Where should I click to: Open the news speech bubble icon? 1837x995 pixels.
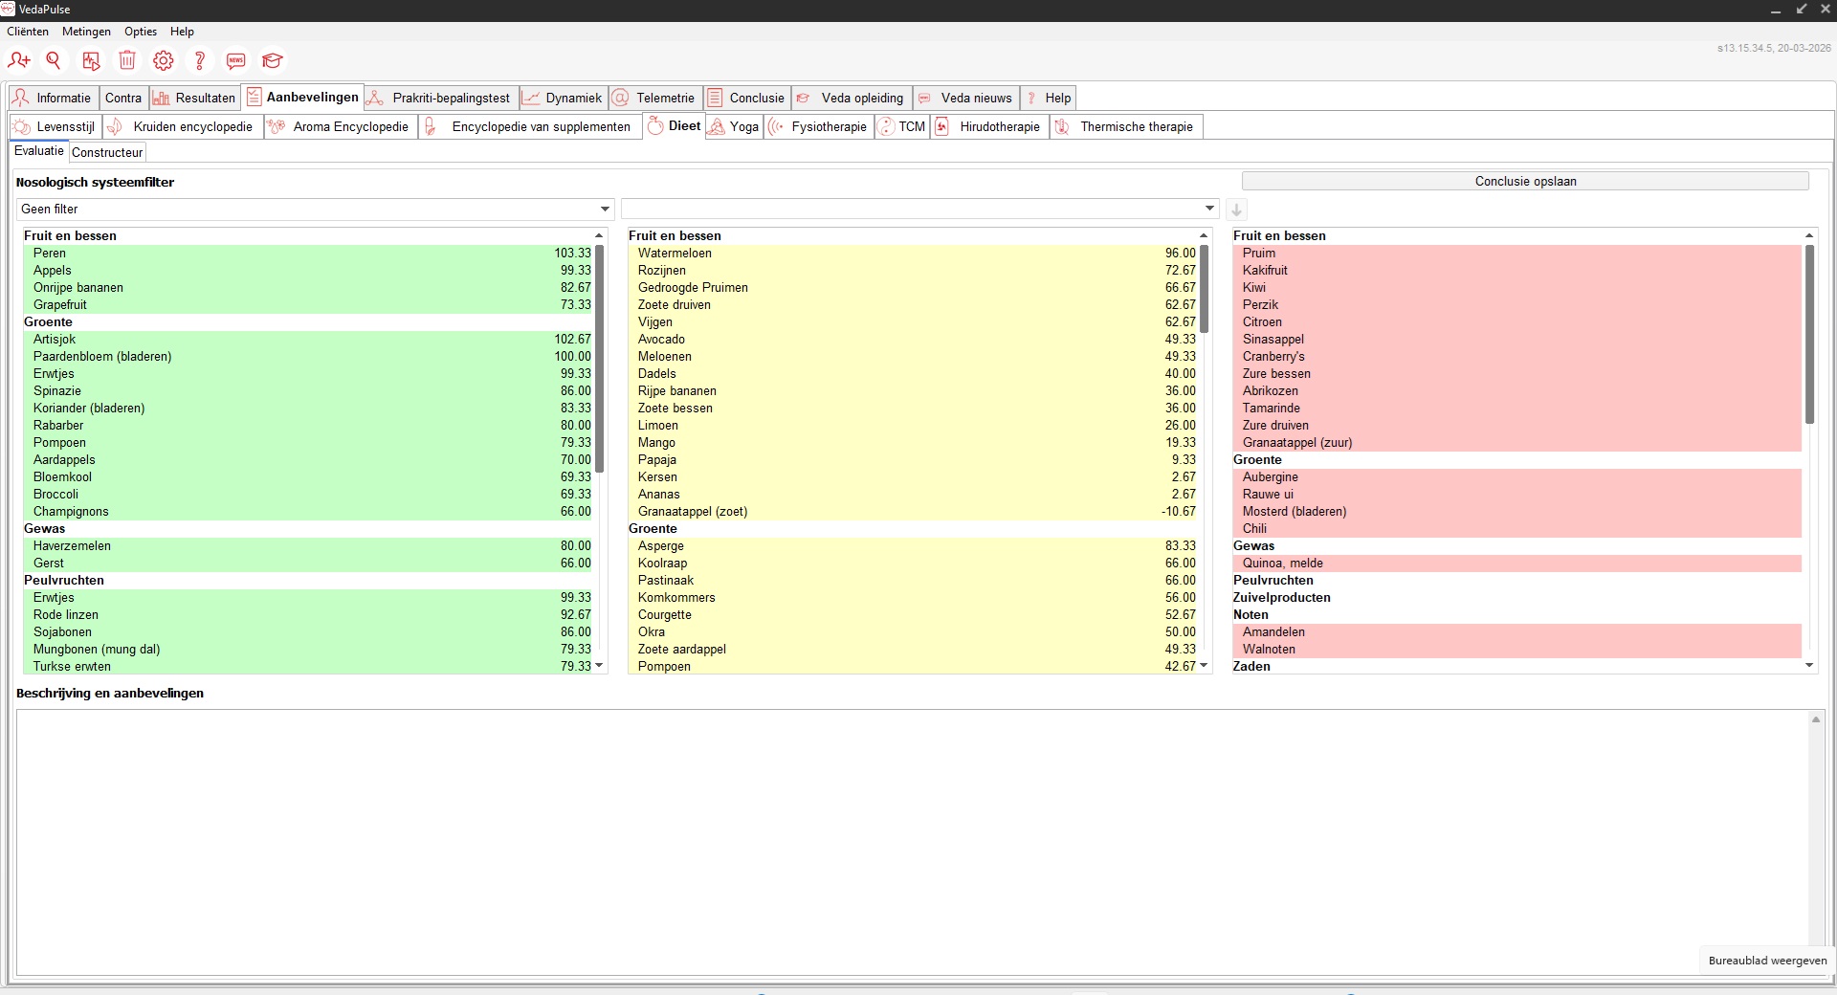click(236, 61)
